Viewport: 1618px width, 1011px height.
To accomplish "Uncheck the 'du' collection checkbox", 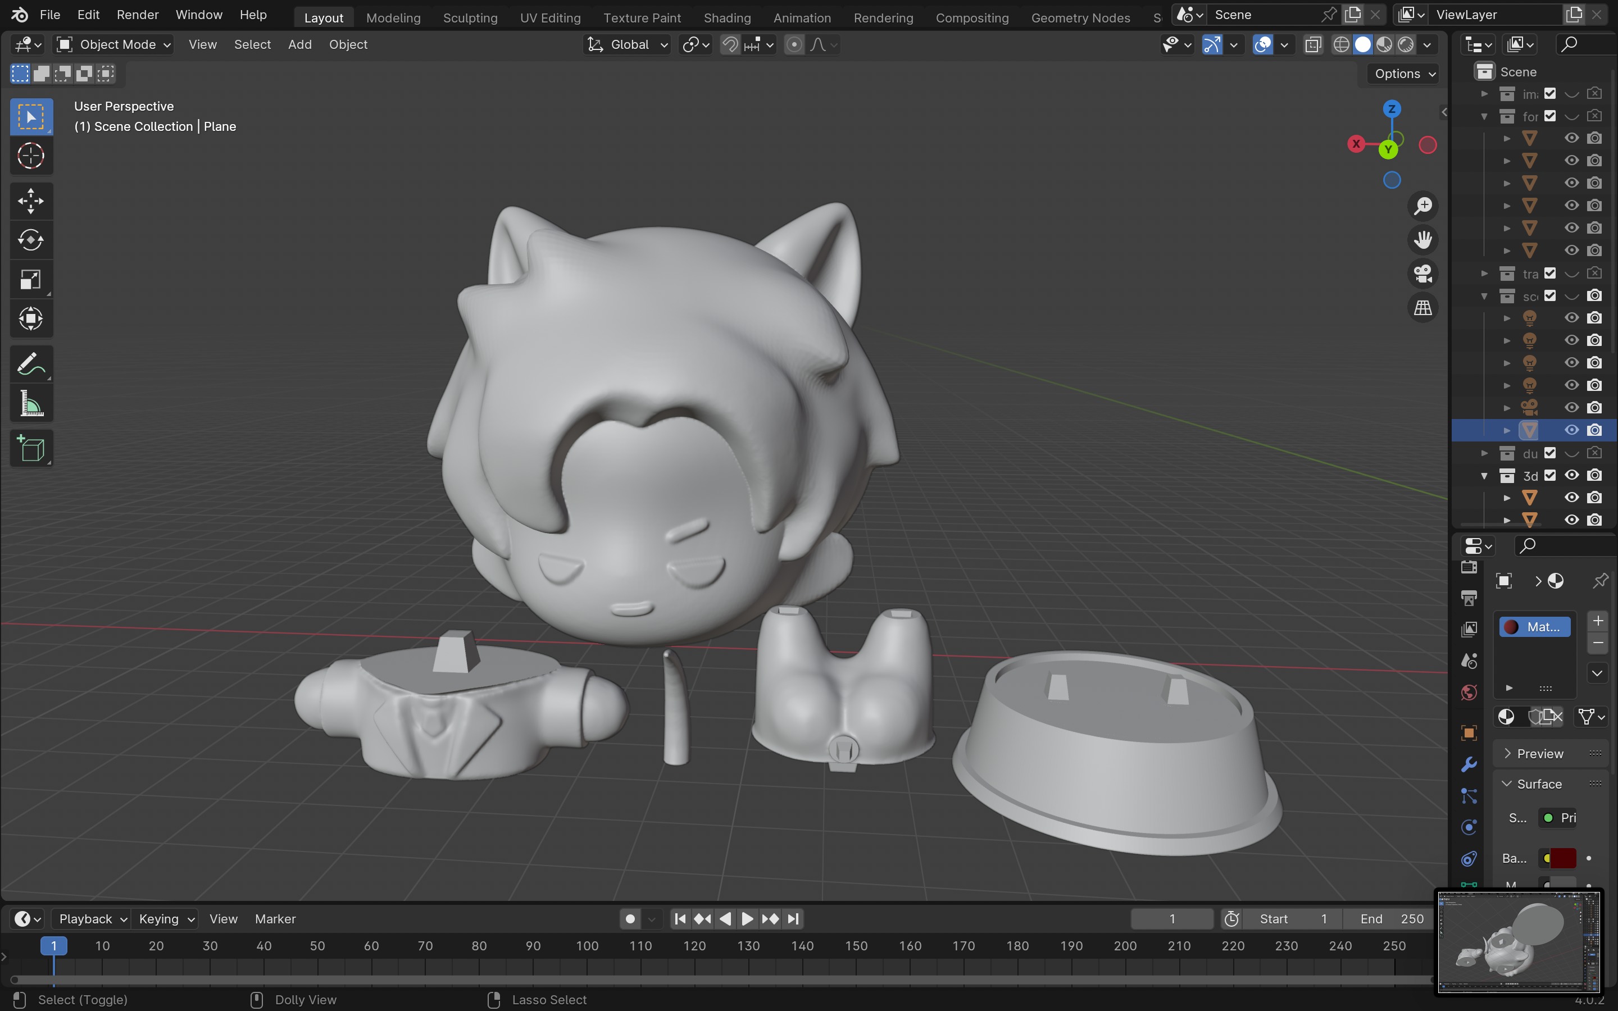I will 1550,453.
